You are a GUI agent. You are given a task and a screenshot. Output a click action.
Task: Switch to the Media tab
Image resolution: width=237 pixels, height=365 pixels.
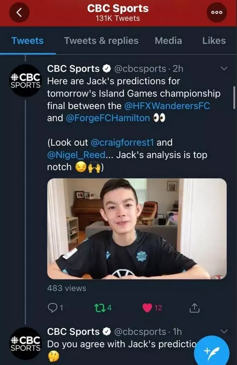click(168, 41)
